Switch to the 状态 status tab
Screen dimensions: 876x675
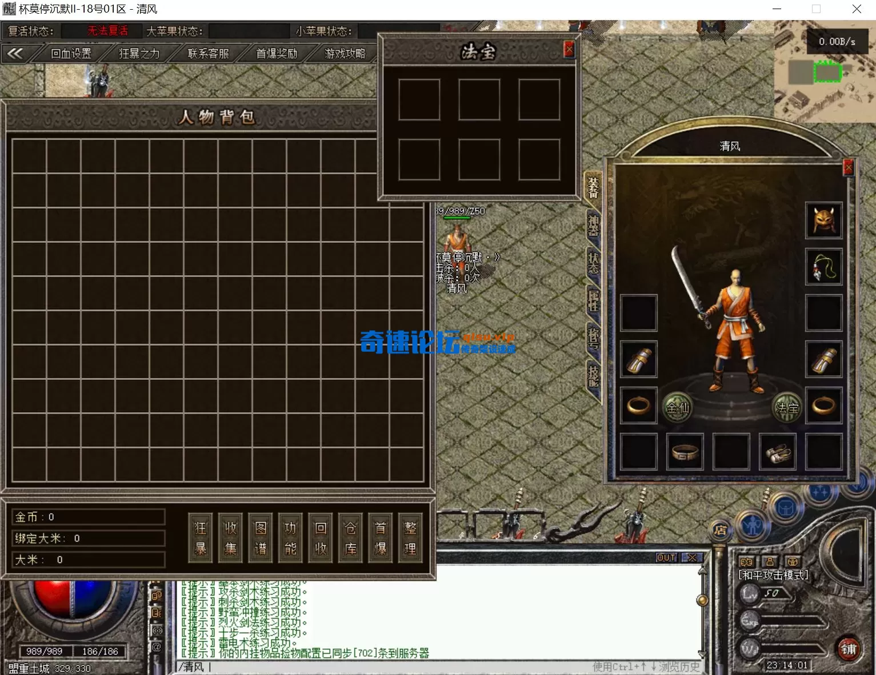pyautogui.click(x=594, y=263)
